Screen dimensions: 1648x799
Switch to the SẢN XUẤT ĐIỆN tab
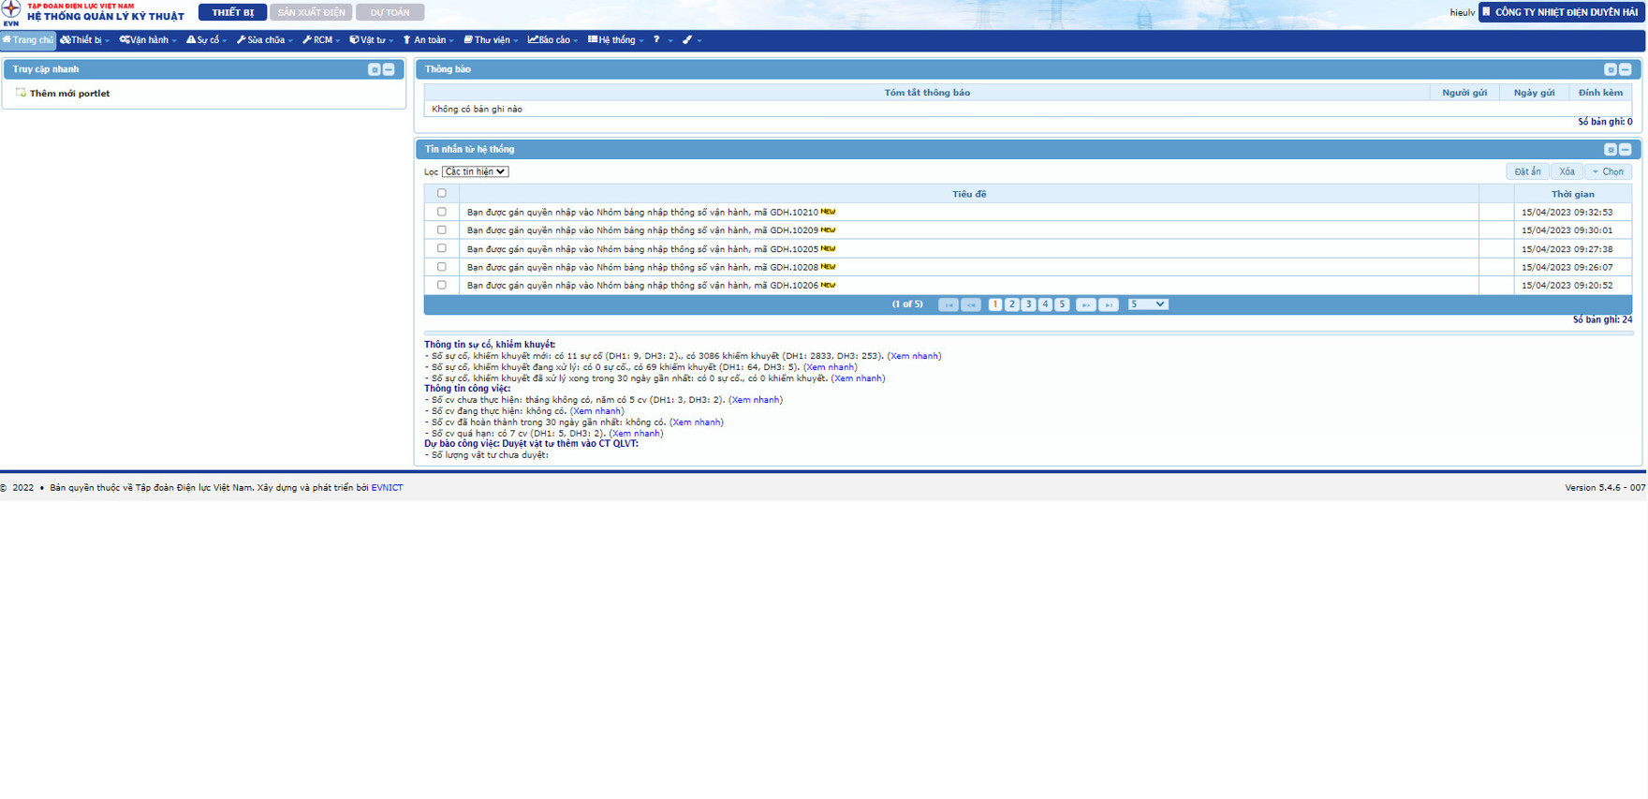tap(311, 12)
